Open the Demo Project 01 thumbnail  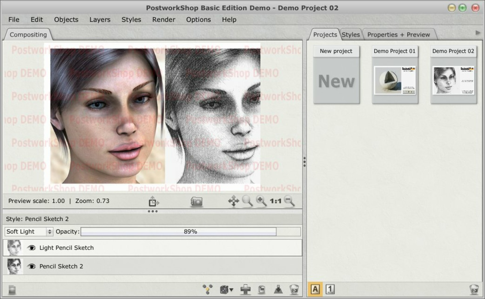[x=395, y=80]
